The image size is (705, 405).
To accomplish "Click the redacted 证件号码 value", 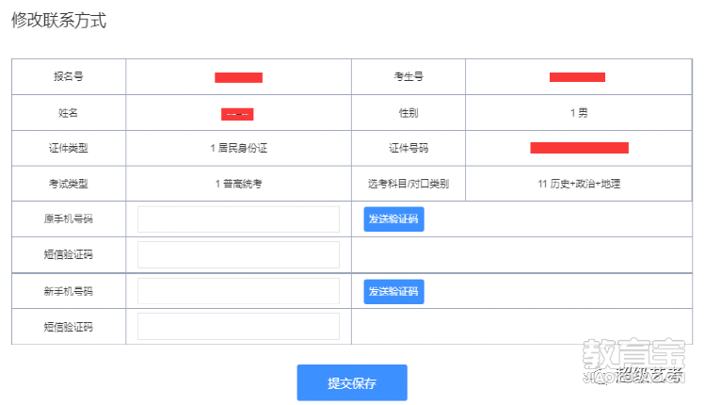I will pyautogui.click(x=579, y=148).
